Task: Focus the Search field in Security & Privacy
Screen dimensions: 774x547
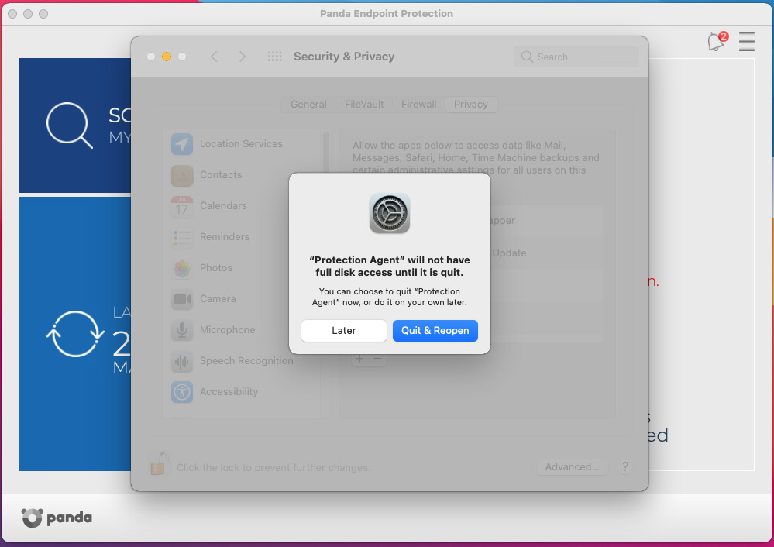Action: (x=576, y=57)
